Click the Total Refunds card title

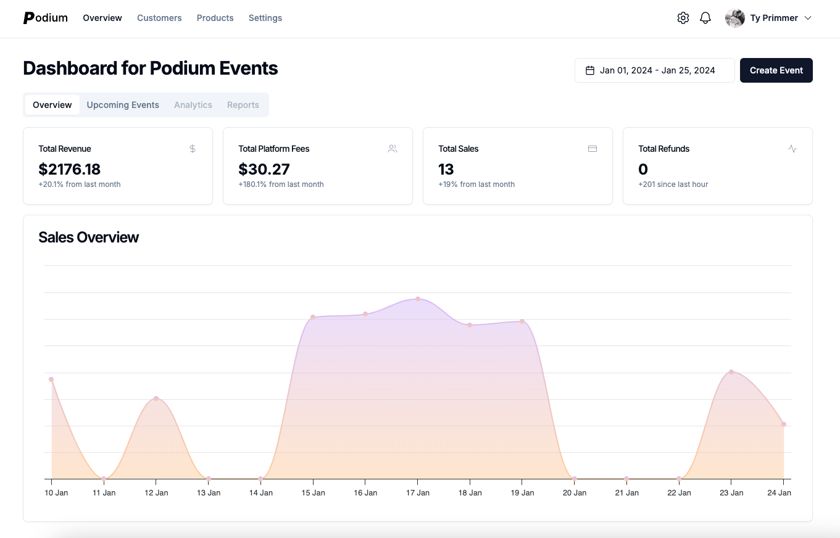664,149
